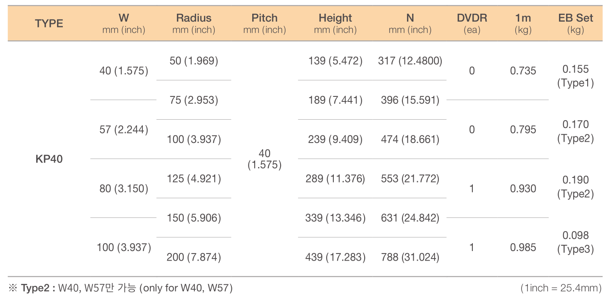Click the DVDR (ea) header
This screenshot has width=611, height=303.
(x=472, y=24)
